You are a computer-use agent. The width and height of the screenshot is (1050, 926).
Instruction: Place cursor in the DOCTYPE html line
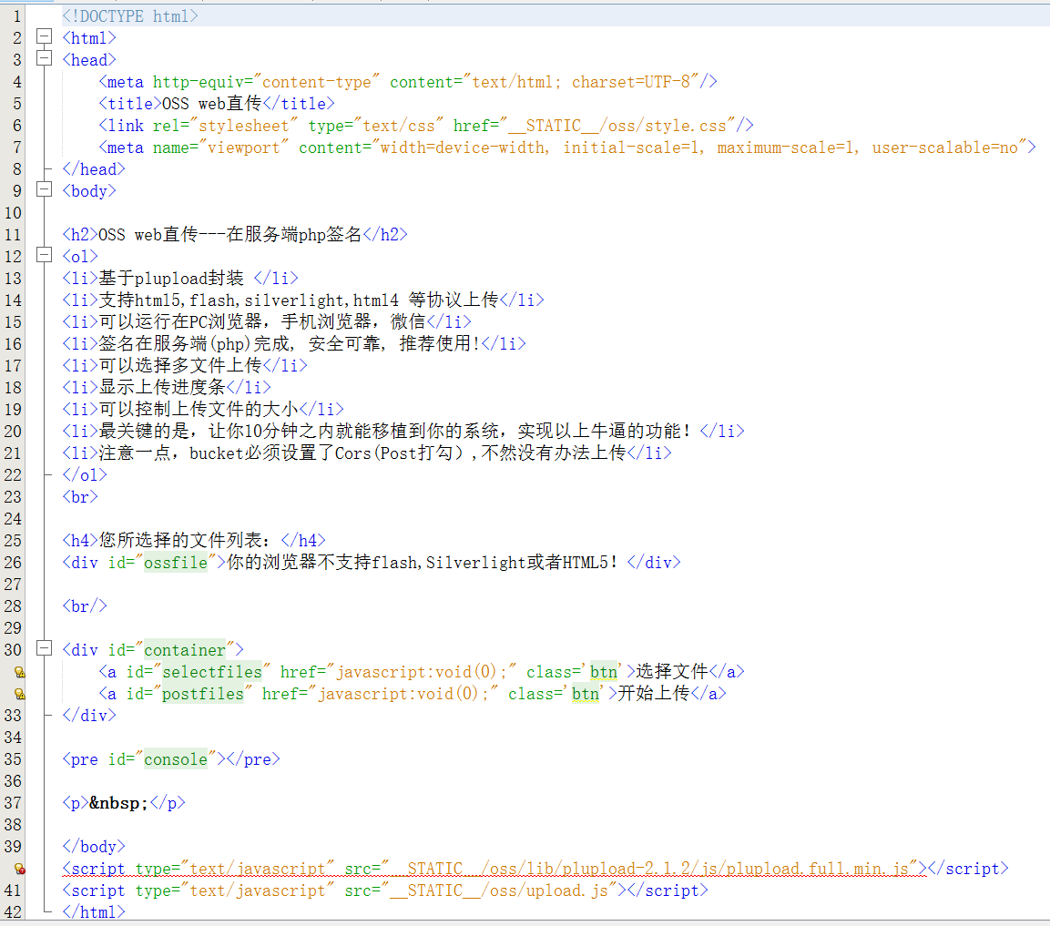[129, 16]
